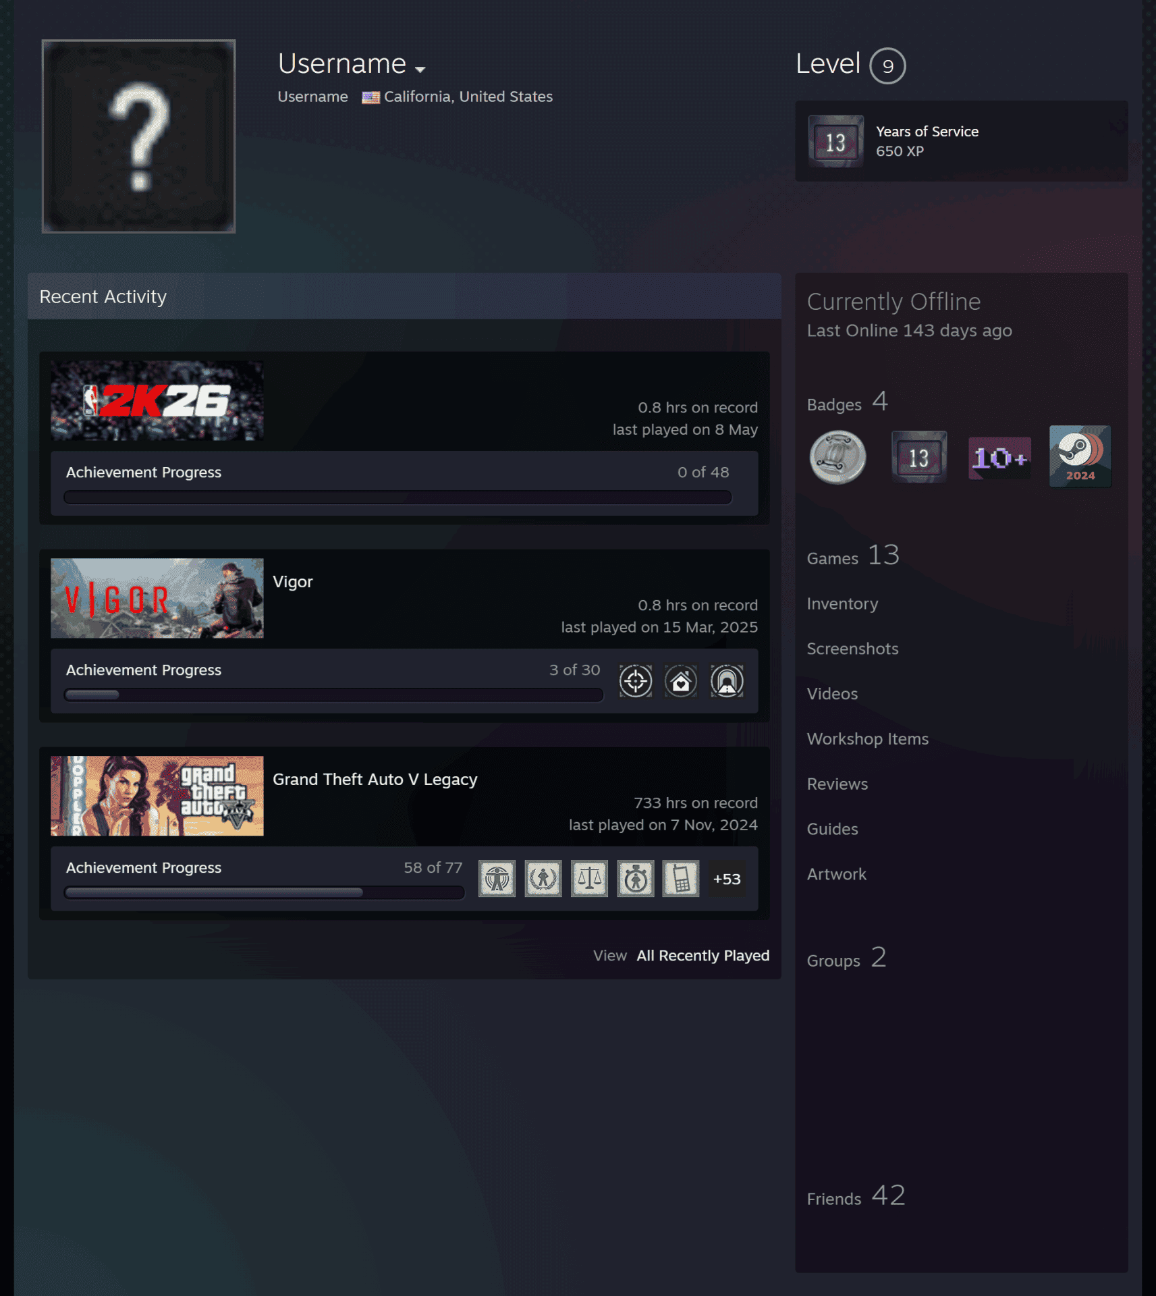Open the Steam 2024 replay badge
Screen dimensions: 1156x1296
pyautogui.click(x=1080, y=456)
